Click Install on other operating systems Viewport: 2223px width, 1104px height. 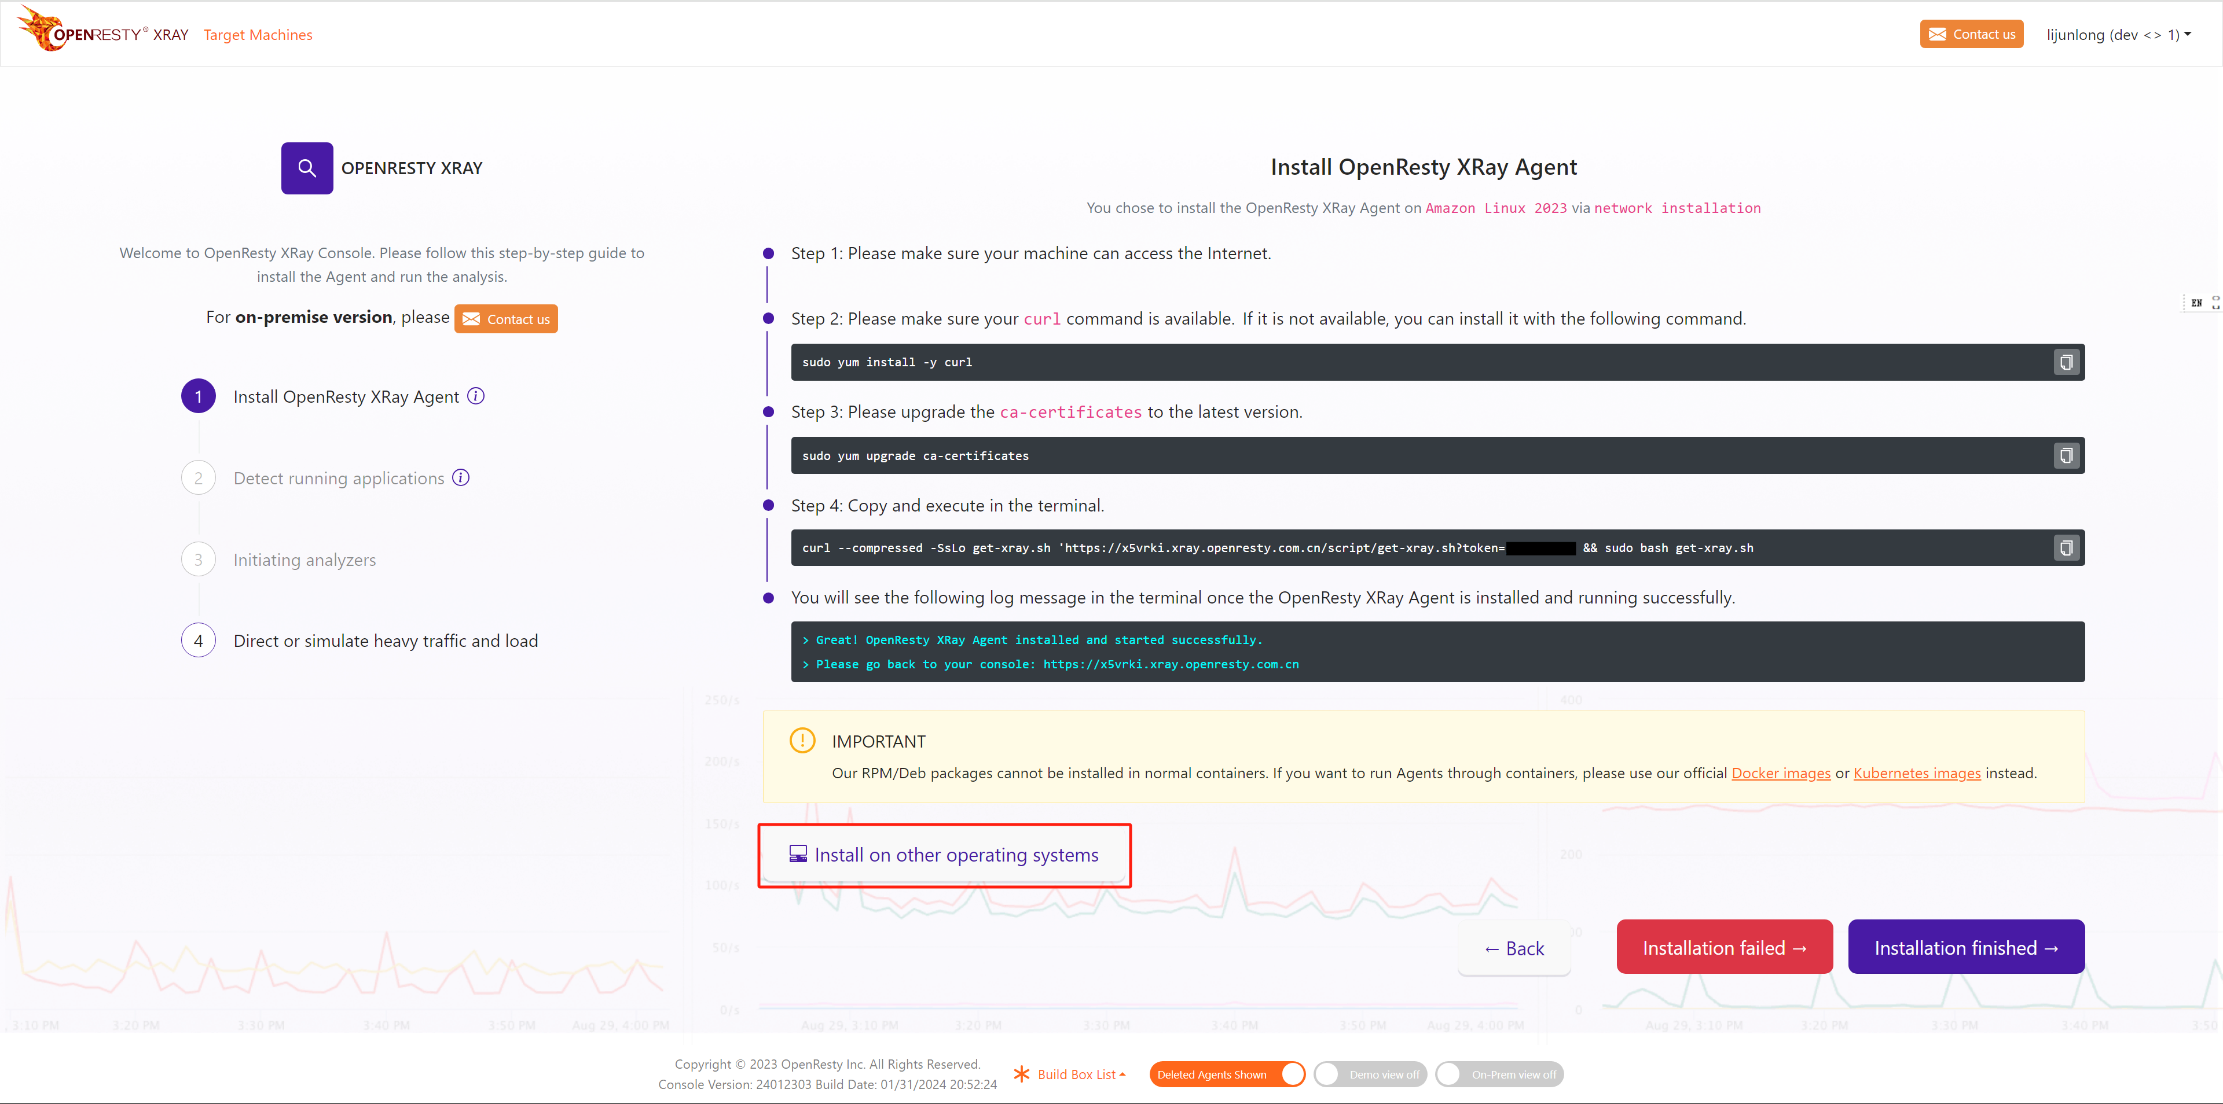(944, 855)
